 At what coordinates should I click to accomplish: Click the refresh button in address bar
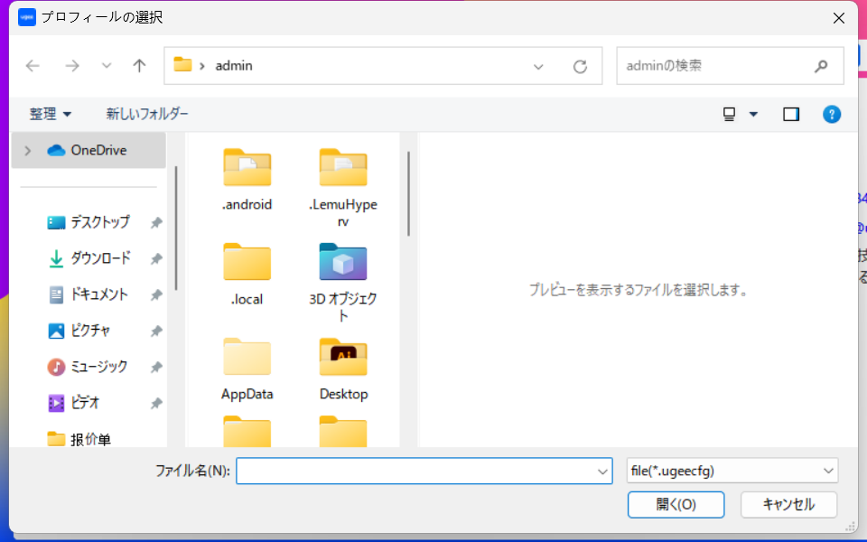pyautogui.click(x=581, y=66)
